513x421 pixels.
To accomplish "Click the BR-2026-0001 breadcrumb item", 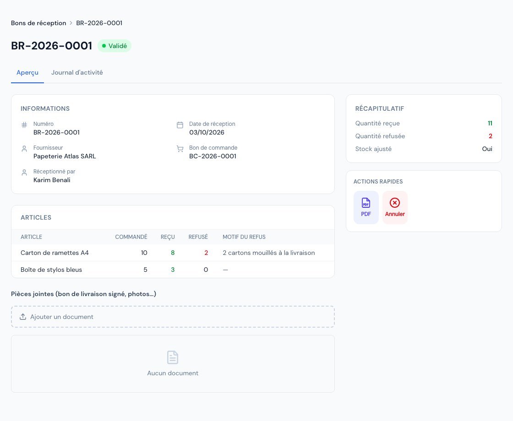I will [x=99, y=23].
